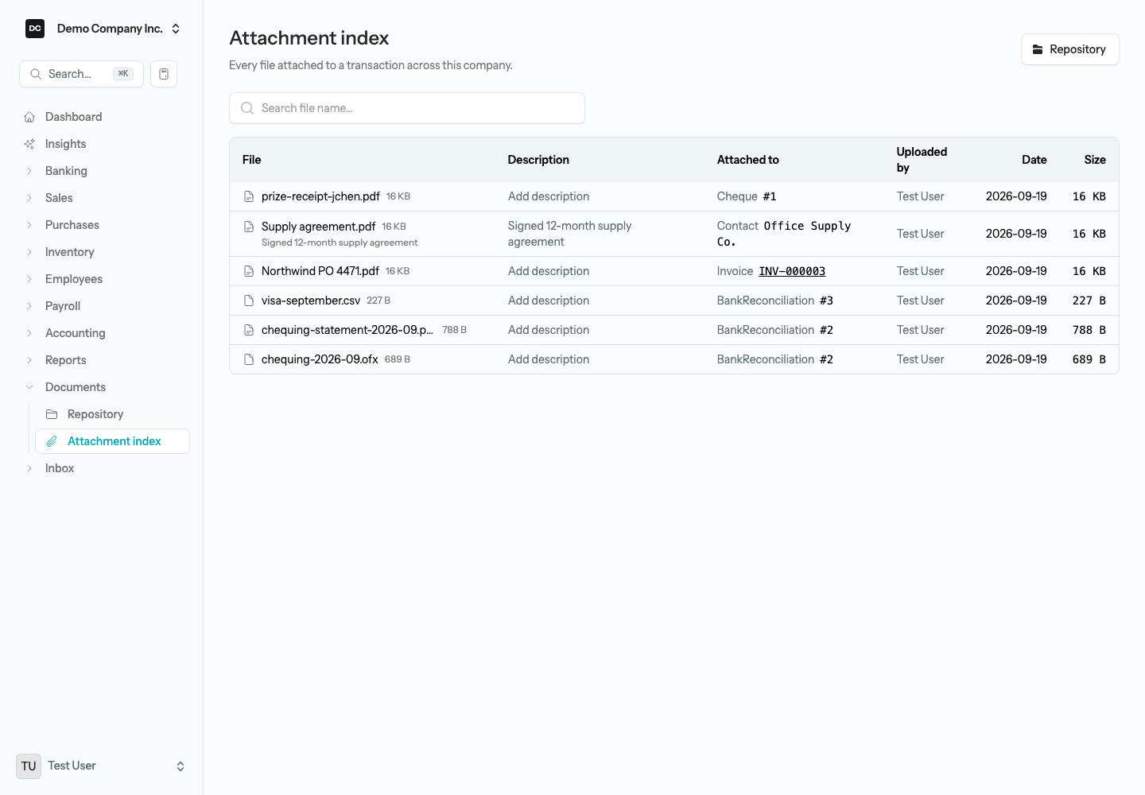Click file icon for chequing-2026-09.ofx
1145x795 pixels.
pos(249,359)
